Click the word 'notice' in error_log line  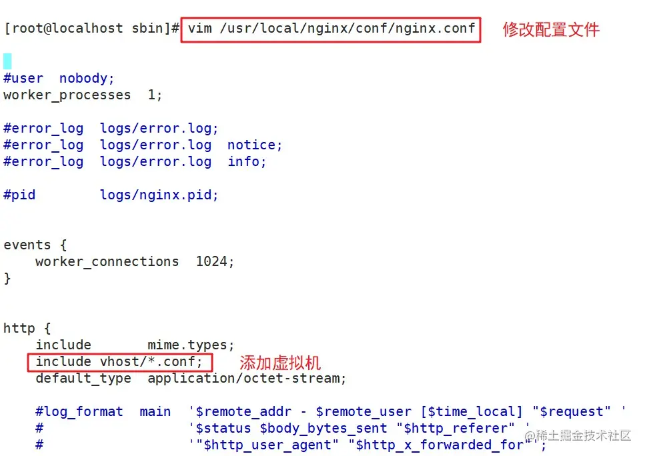pos(251,145)
